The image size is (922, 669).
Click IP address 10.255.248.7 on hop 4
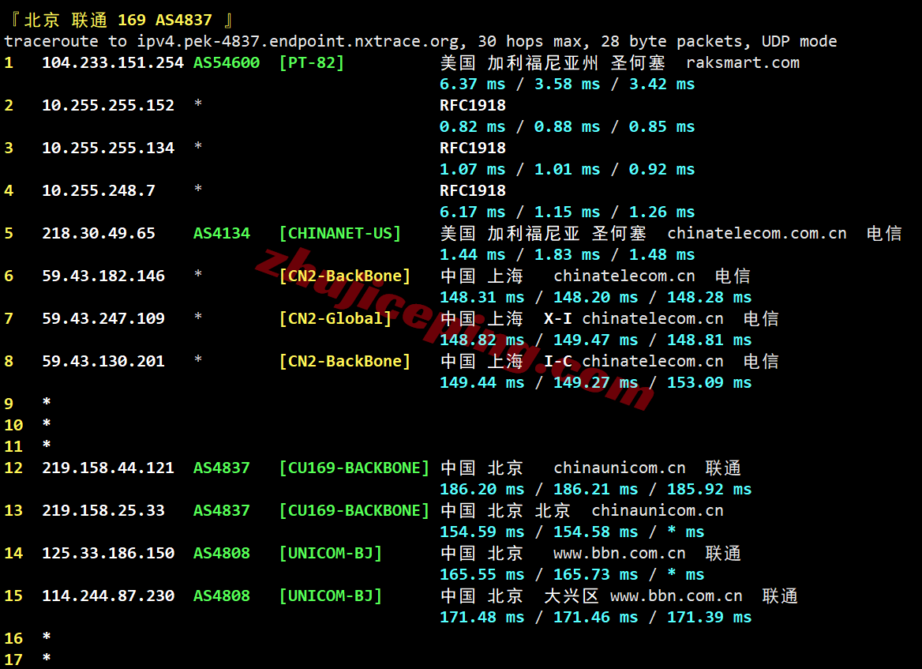(x=98, y=190)
